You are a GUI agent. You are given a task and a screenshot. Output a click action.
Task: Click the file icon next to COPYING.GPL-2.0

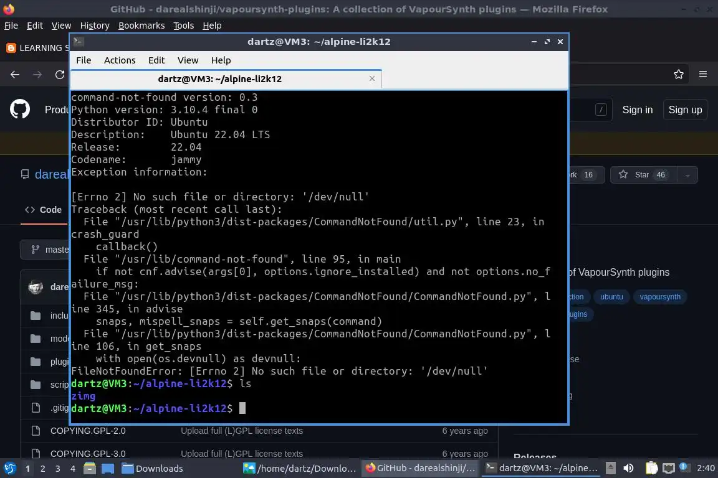tap(36, 431)
